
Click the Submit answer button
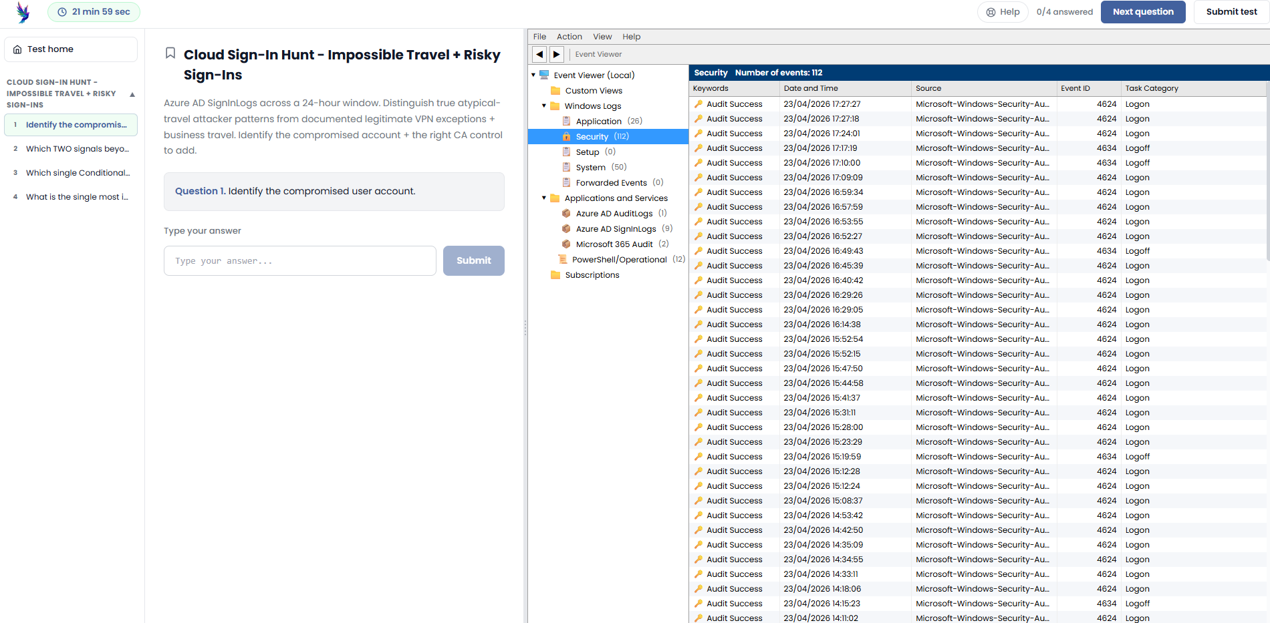474,260
